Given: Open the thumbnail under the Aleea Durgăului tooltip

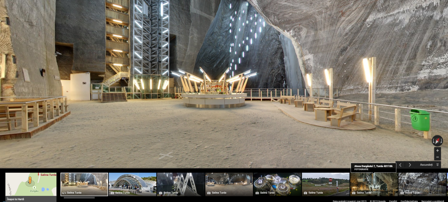Looking at the screenshot, I should (x=374, y=184).
